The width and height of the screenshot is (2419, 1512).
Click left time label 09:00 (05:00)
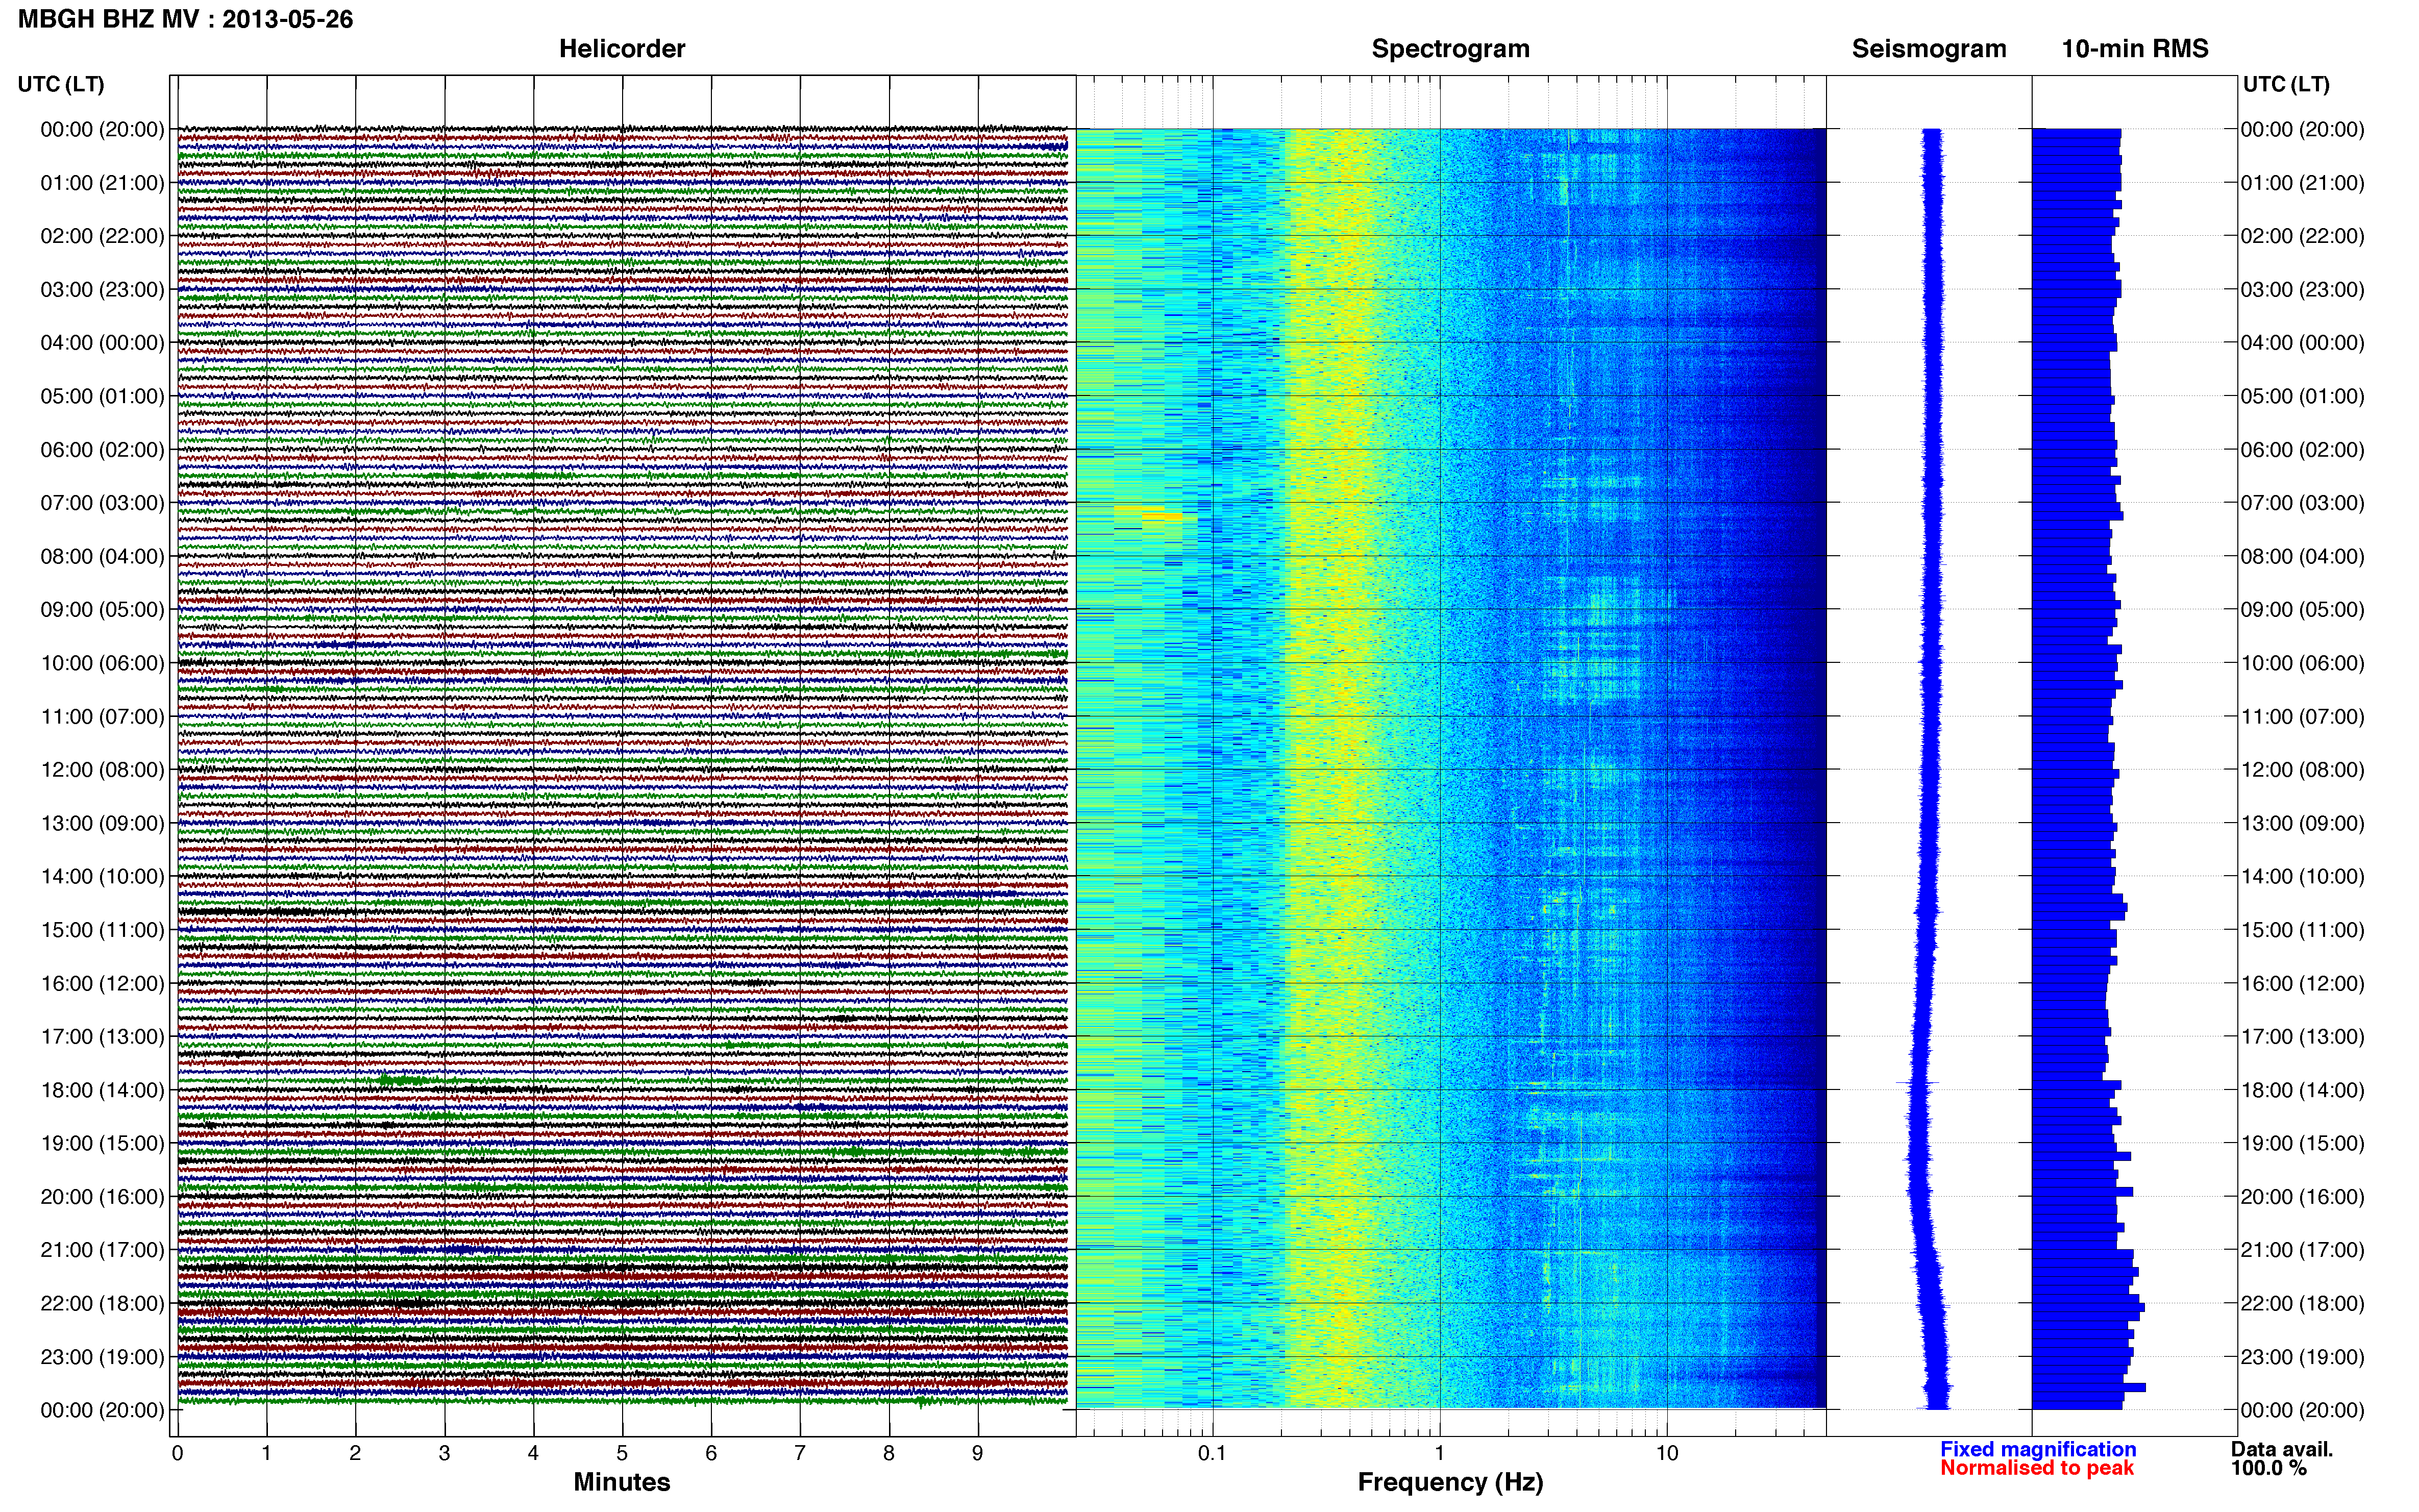coord(102,610)
